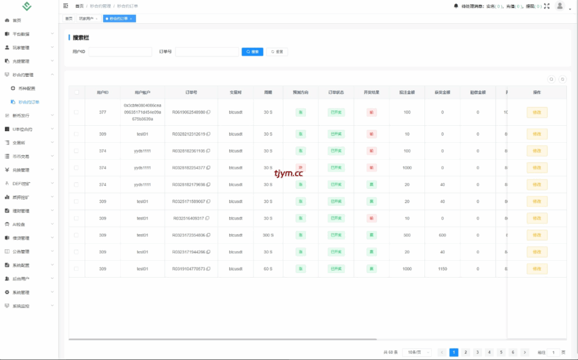Screen dimensions: 578x360
Task: Go to next page using right arrow
Action: (524, 352)
